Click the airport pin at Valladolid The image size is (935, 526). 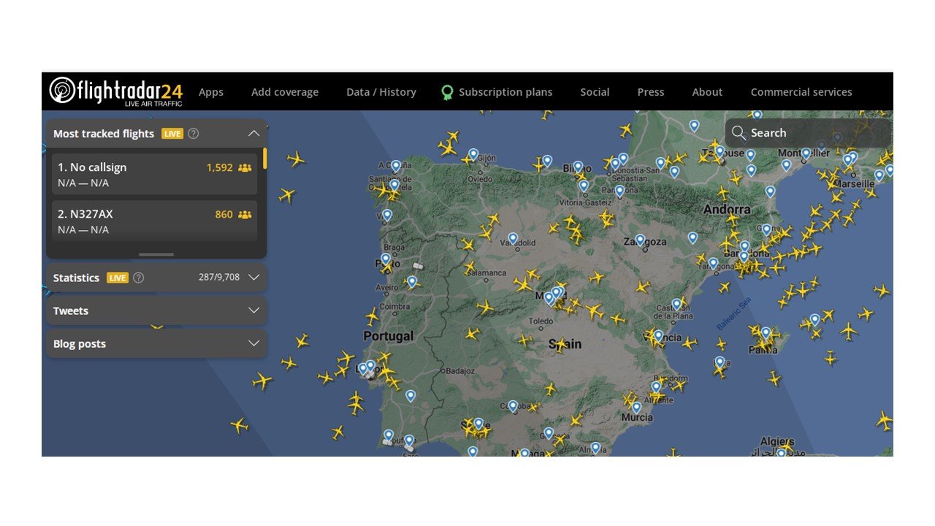pos(513,238)
